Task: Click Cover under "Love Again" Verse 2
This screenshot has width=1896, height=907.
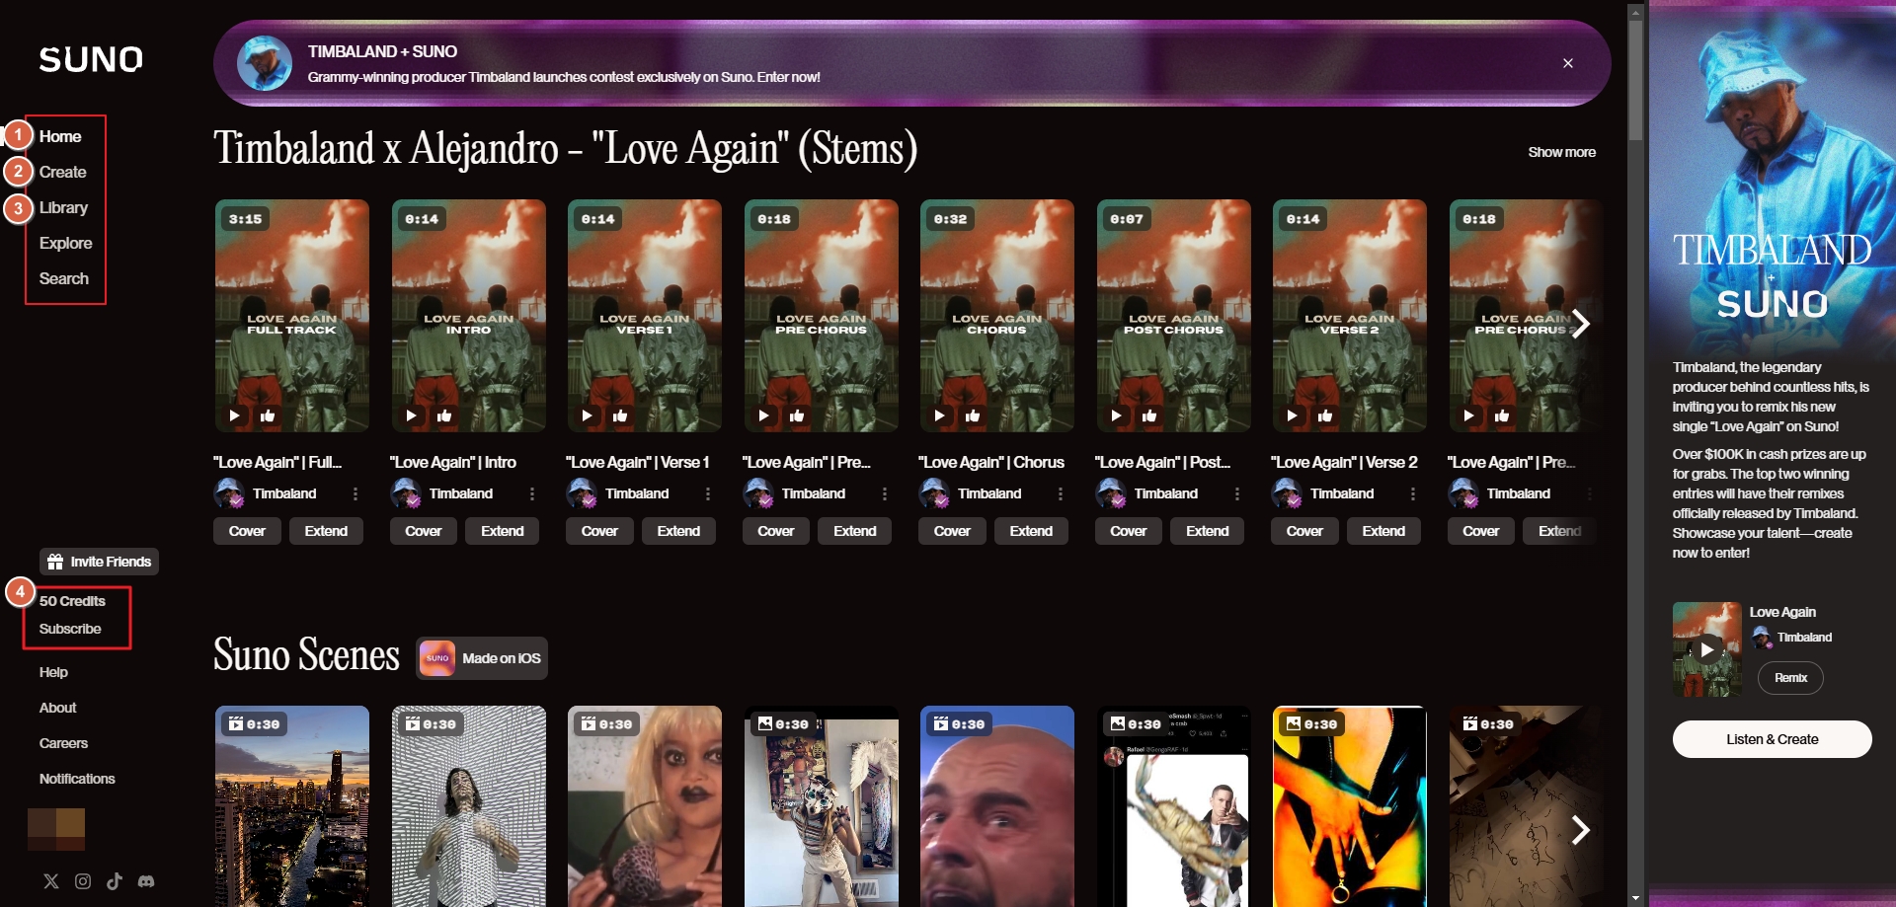Action: pyautogui.click(x=1304, y=531)
